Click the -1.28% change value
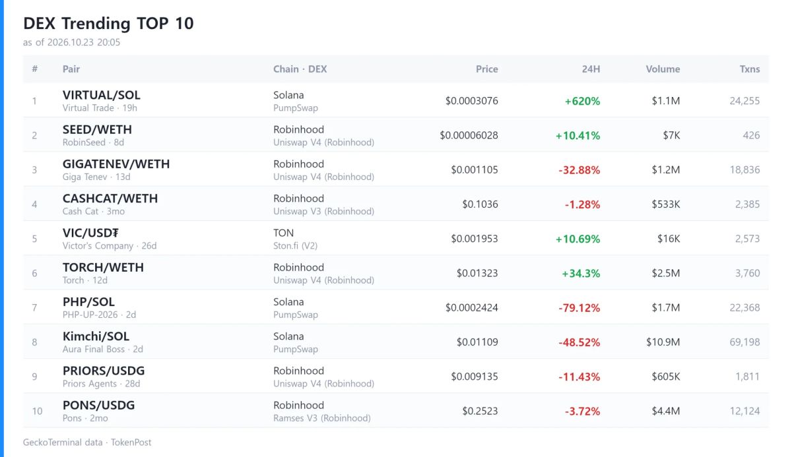The image size is (792, 457). click(582, 204)
